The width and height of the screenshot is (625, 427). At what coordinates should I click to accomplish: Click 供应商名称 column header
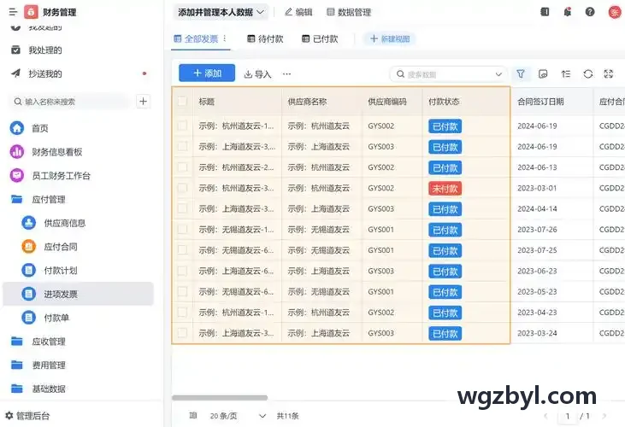[x=307, y=102]
